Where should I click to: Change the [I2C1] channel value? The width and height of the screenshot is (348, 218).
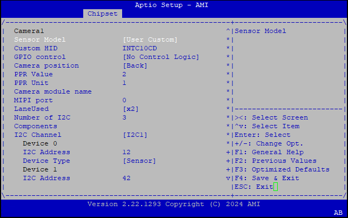click(135, 135)
